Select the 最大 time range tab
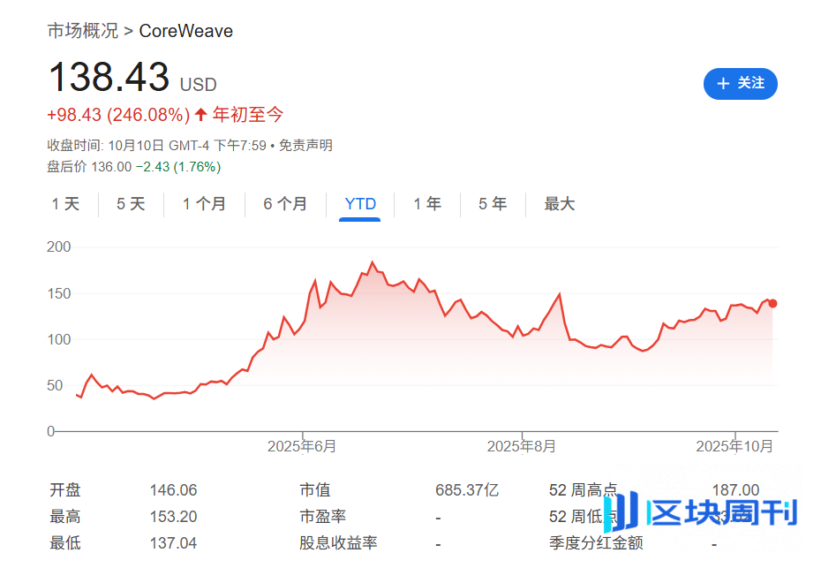 coord(559,203)
